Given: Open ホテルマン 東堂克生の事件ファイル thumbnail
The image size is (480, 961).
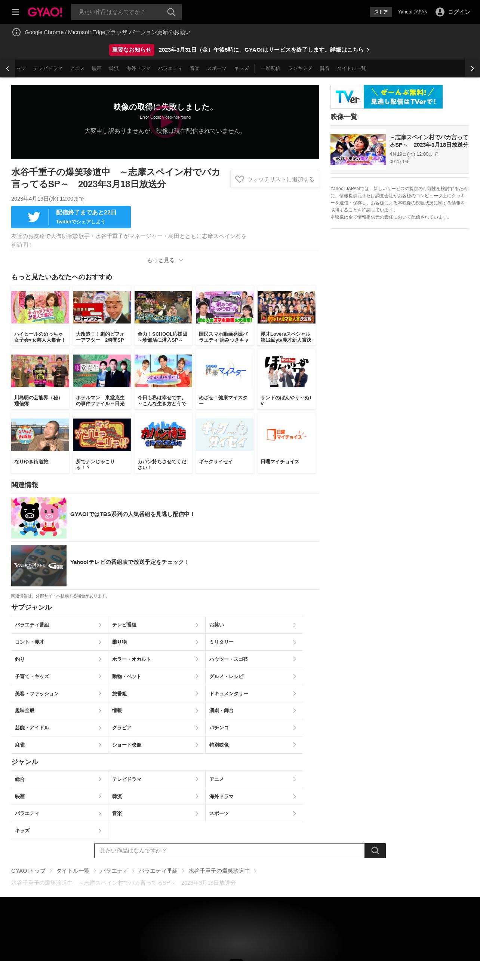Looking at the screenshot, I should click(102, 371).
